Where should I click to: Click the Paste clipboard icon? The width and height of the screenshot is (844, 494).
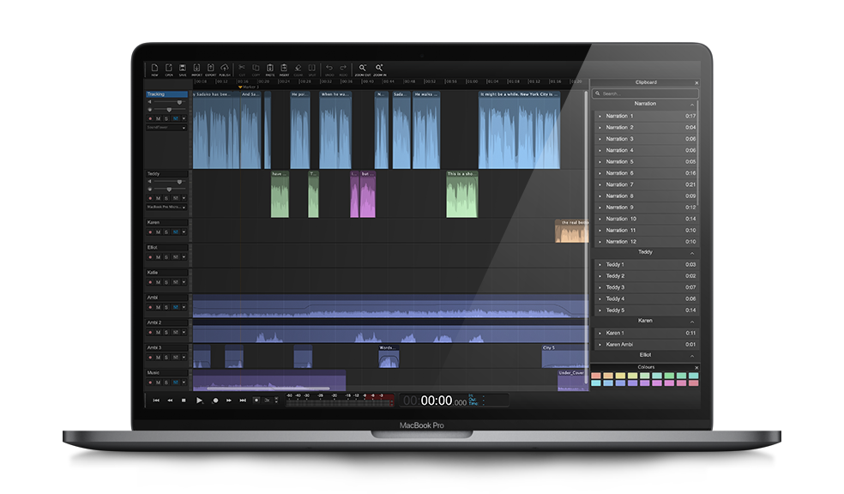269,69
